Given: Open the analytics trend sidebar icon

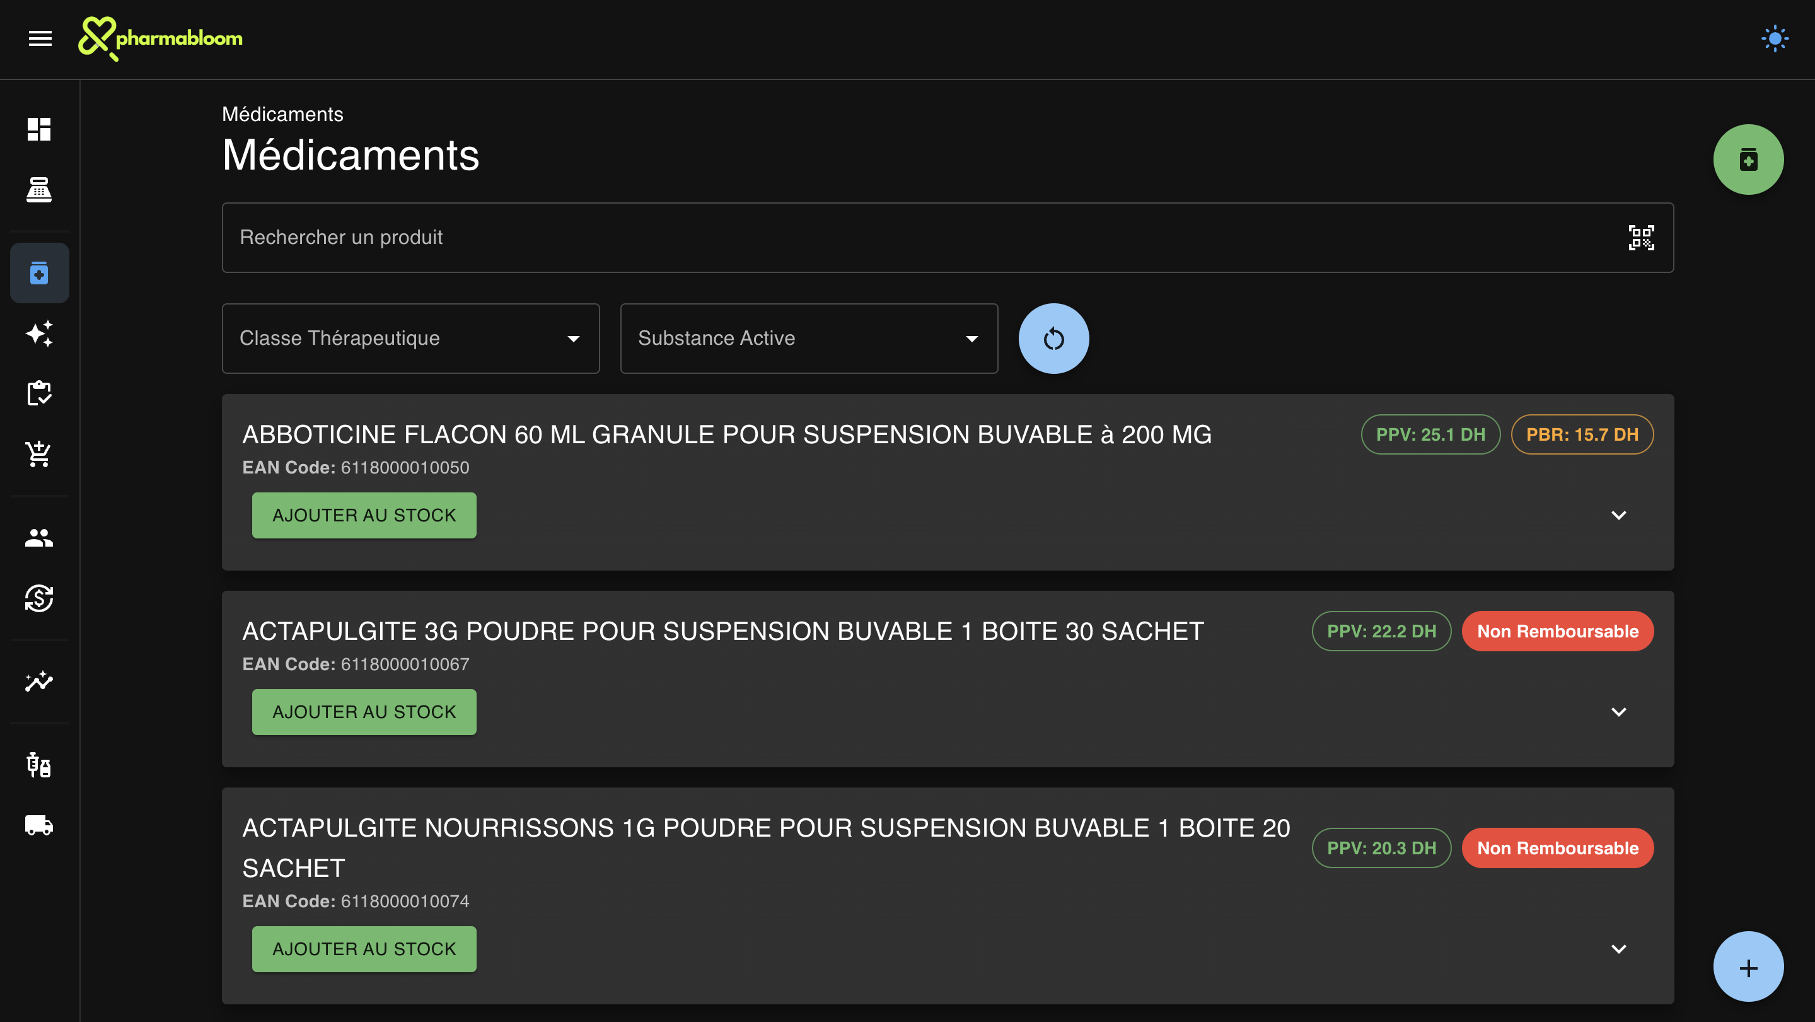Looking at the screenshot, I should pyautogui.click(x=40, y=681).
